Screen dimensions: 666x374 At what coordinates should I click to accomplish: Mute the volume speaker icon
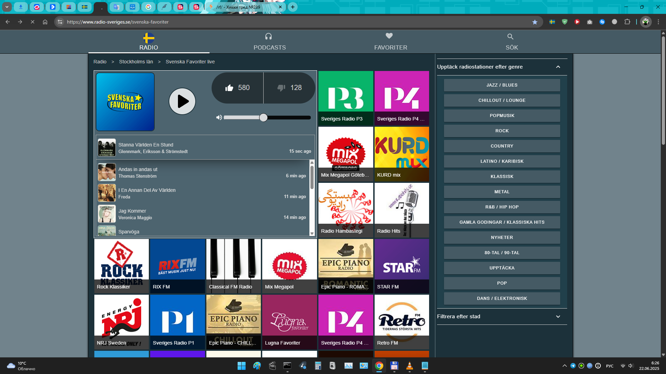(x=219, y=118)
